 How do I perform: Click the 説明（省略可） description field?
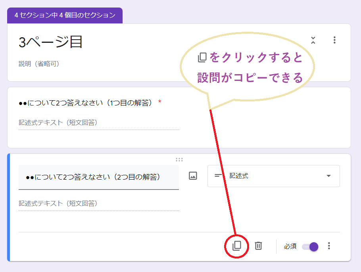32,63
